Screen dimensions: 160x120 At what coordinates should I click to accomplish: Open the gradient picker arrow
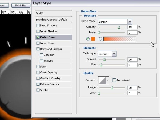(134, 39)
